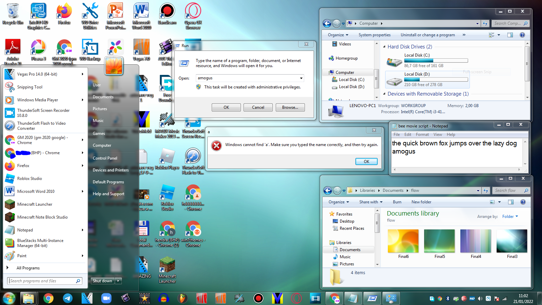
Task: Click Search flow field
Action: pos(511,190)
